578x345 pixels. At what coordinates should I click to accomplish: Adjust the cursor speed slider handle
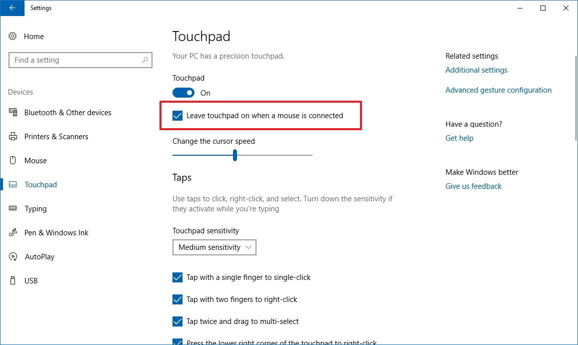tap(235, 155)
